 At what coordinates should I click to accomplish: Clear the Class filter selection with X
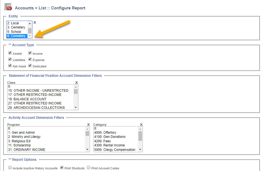(x=77, y=83)
